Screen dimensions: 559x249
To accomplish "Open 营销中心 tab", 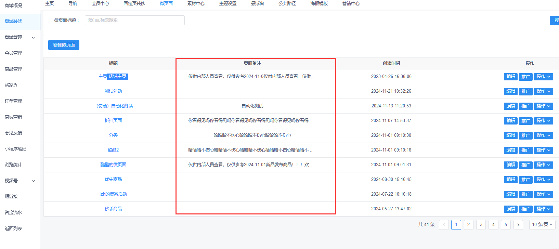I will [x=351, y=3].
